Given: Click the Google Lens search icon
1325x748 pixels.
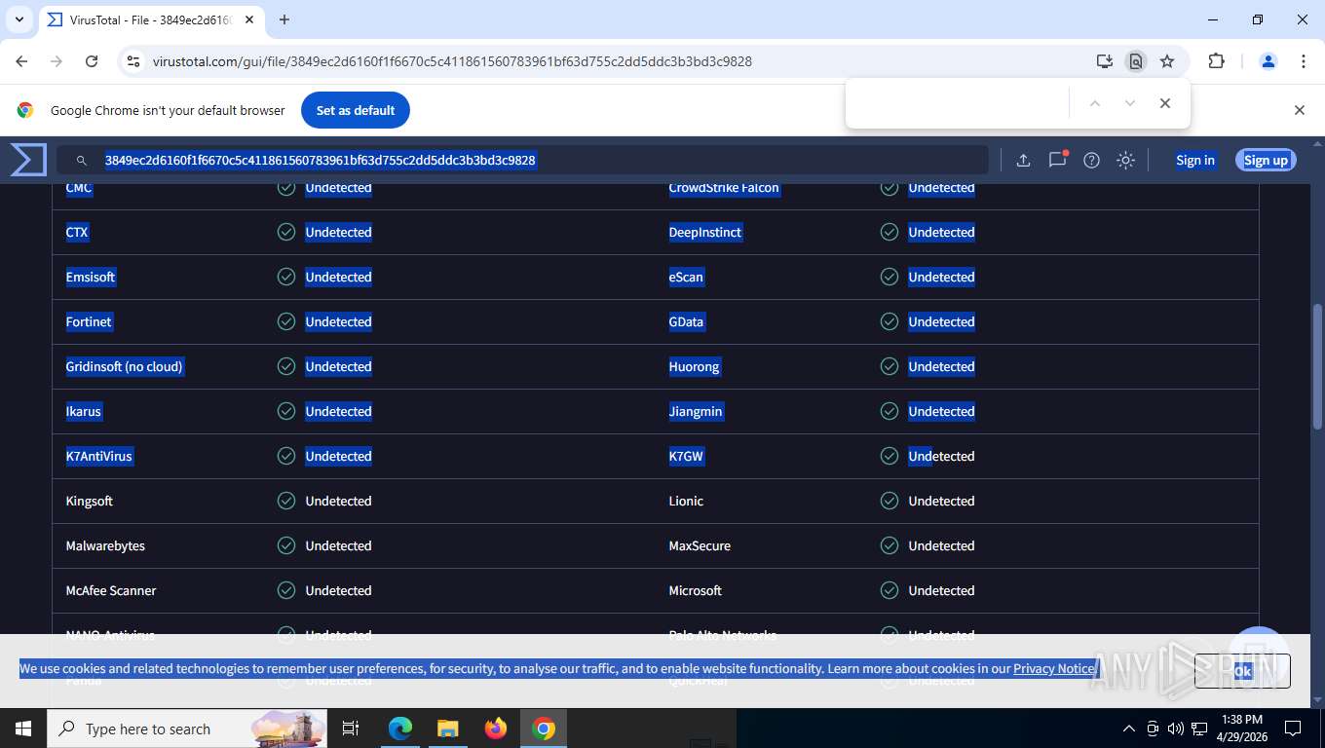Looking at the screenshot, I should click(x=1136, y=61).
